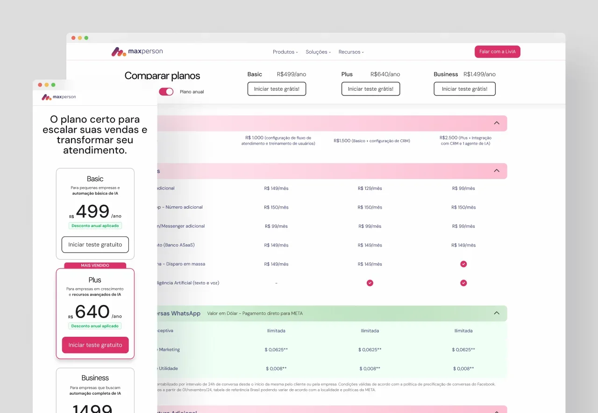Click the Business R$ 149/mês cell in Banco ASaaS row

(463, 245)
